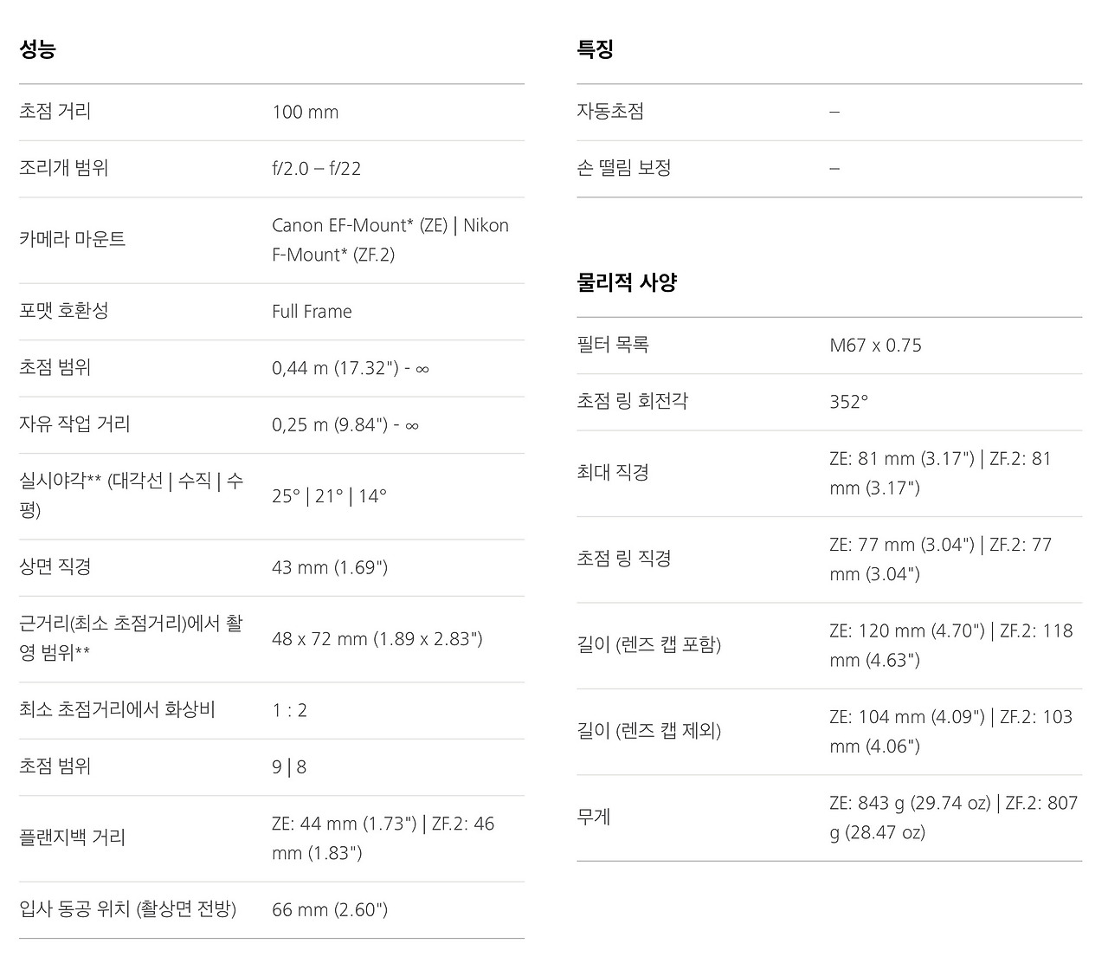Click the 자동초점 row label

tap(610, 112)
